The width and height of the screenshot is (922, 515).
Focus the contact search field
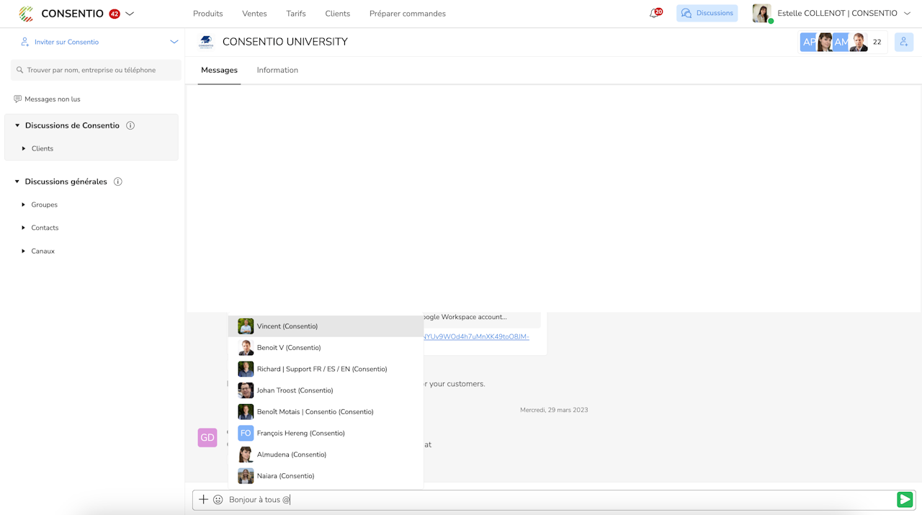[96, 70]
